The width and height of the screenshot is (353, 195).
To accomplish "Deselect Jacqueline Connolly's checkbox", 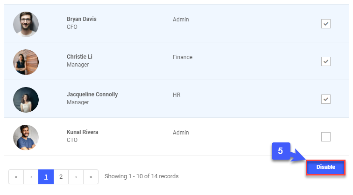I will 325,99.
